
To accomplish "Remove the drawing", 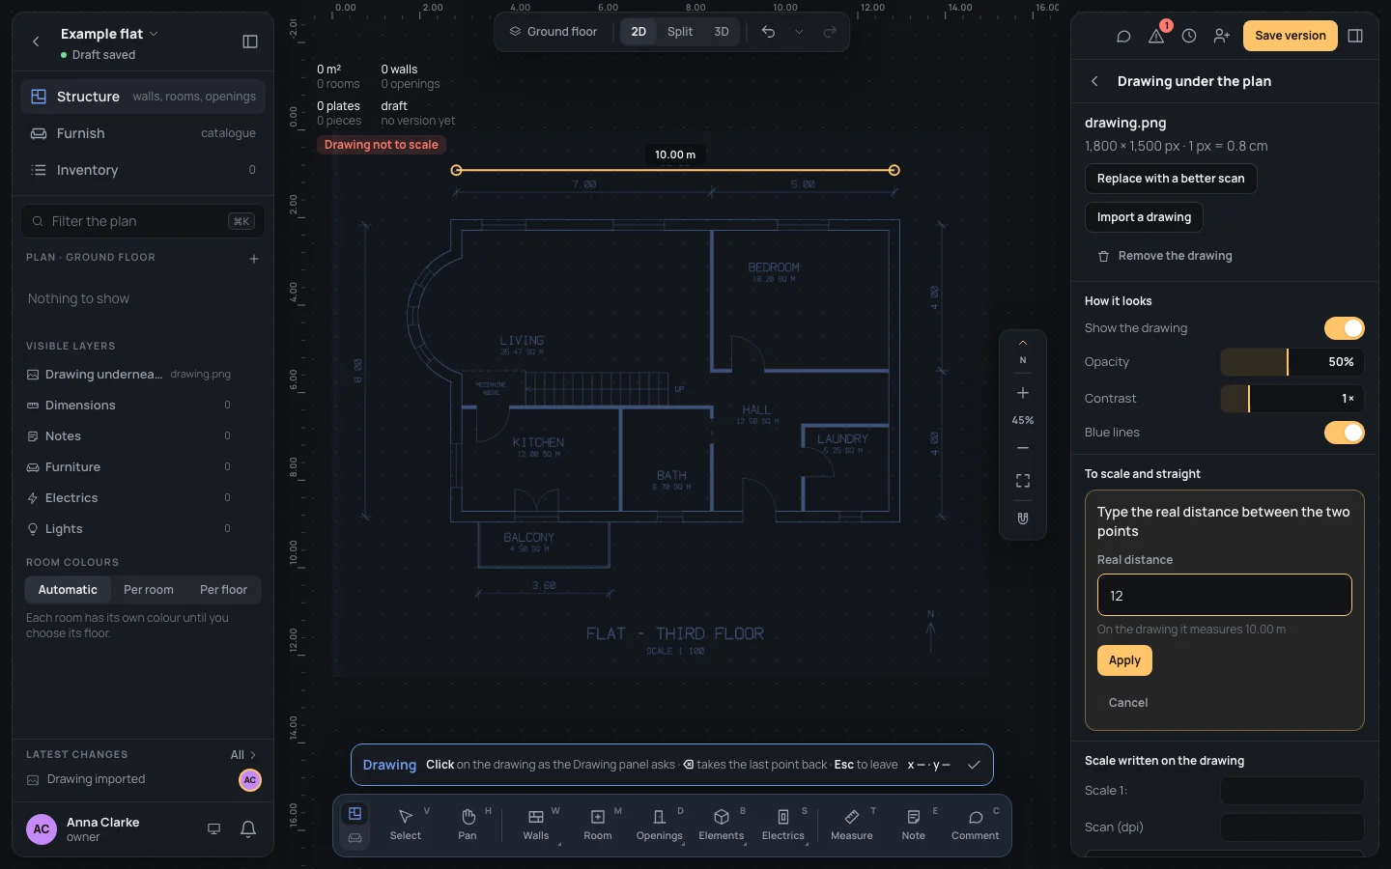I will coord(1165,256).
